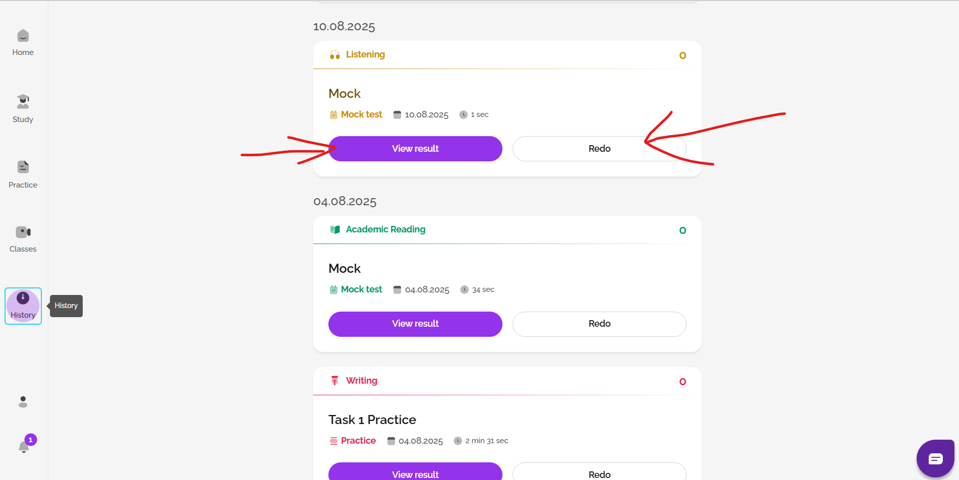This screenshot has width=959, height=480.
Task: Open the Classes video icon
Action: (23, 232)
